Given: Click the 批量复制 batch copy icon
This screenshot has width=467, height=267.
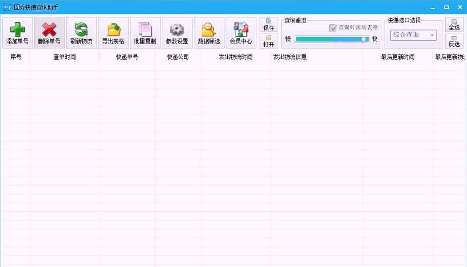Looking at the screenshot, I should tap(145, 33).
